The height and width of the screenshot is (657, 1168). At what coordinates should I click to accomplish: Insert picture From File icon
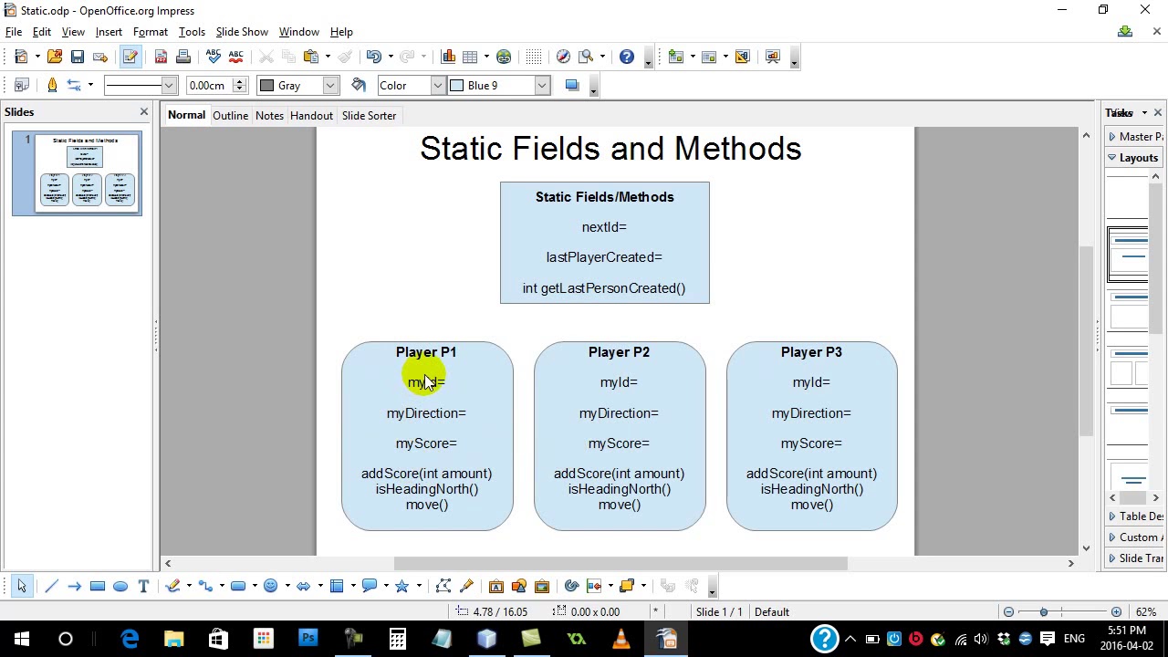(x=519, y=586)
